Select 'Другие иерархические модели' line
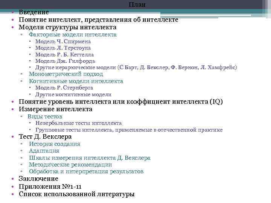 pyautogui.click(x=136, y=67)
